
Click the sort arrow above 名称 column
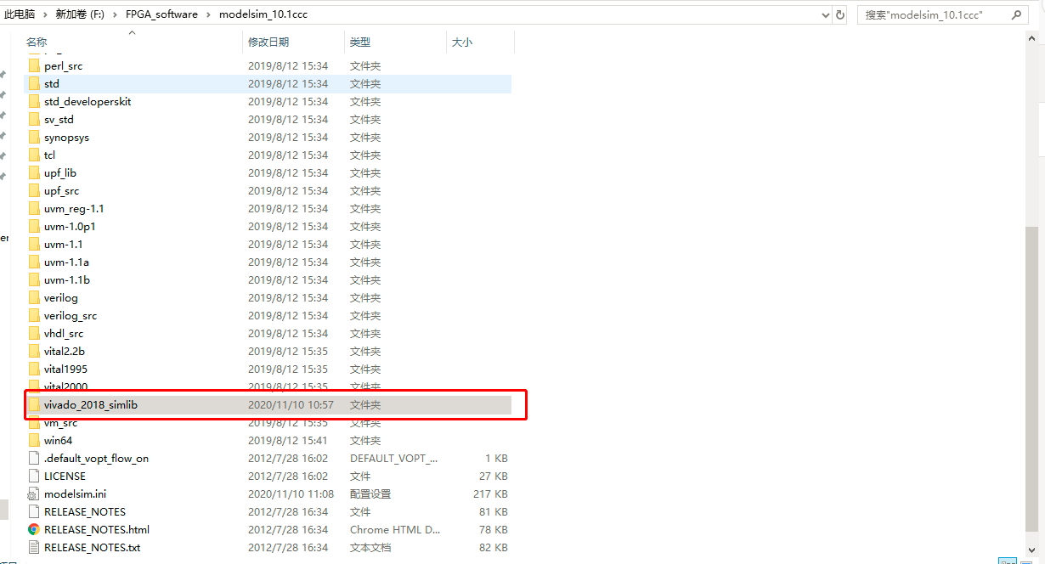click(132, 31)
